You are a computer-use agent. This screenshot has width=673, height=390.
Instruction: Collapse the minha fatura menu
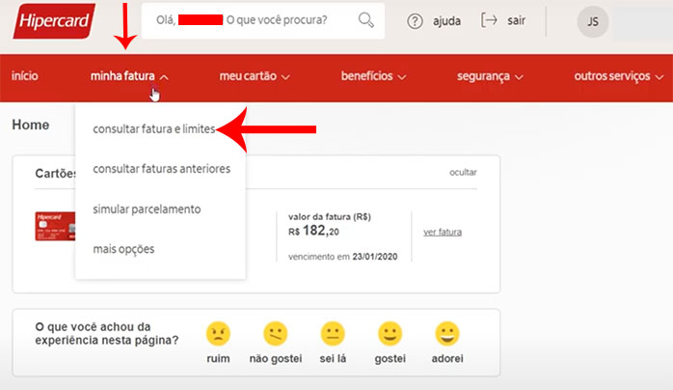click(x=129, y=76)
